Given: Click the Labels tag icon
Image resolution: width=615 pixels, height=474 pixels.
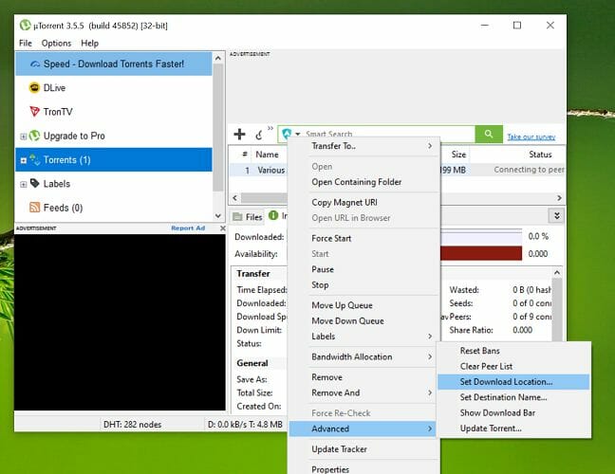Looking at the screenshot, I should (34, 183).
